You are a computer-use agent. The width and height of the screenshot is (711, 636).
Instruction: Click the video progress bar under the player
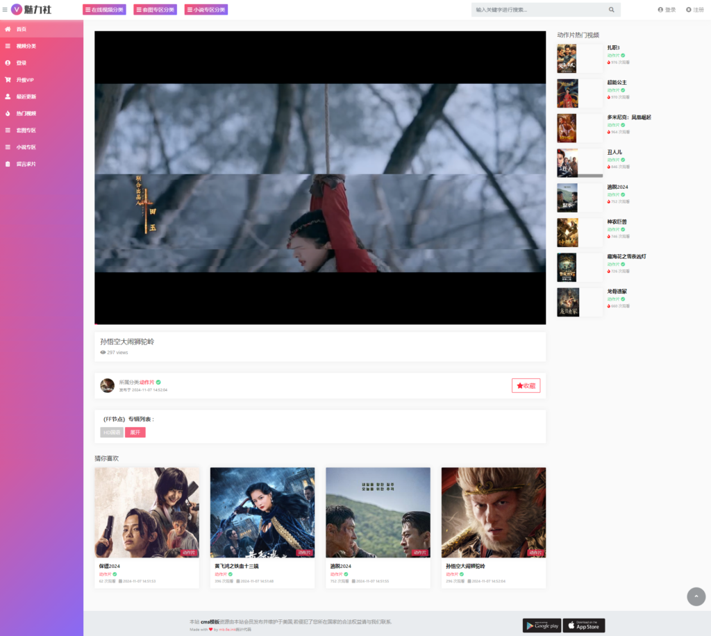[x=320, y=324]
